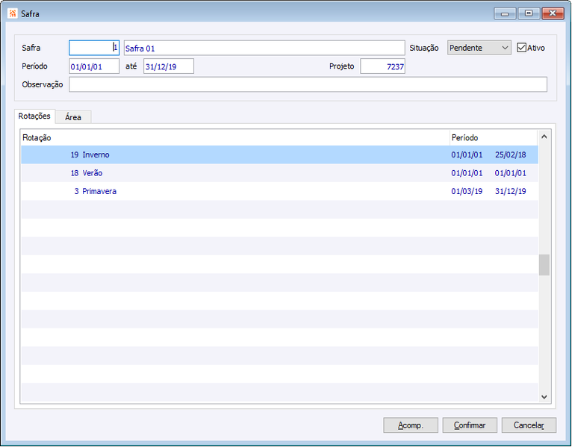
Task: Click the Observação text field
Action: (x=308, y=84)
